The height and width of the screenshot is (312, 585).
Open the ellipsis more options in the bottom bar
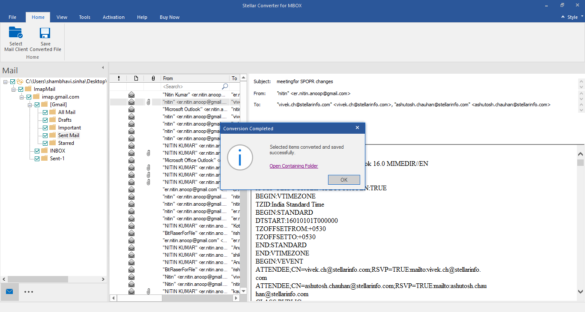(x=29, y=292)
